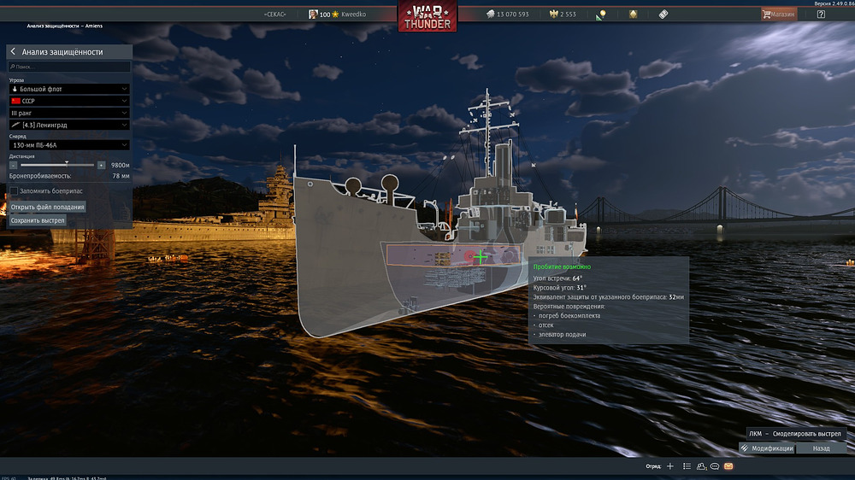Screen dimensions: 855x480
Task: Open the player profile avatar icon
Action: [x=314, y=15]
